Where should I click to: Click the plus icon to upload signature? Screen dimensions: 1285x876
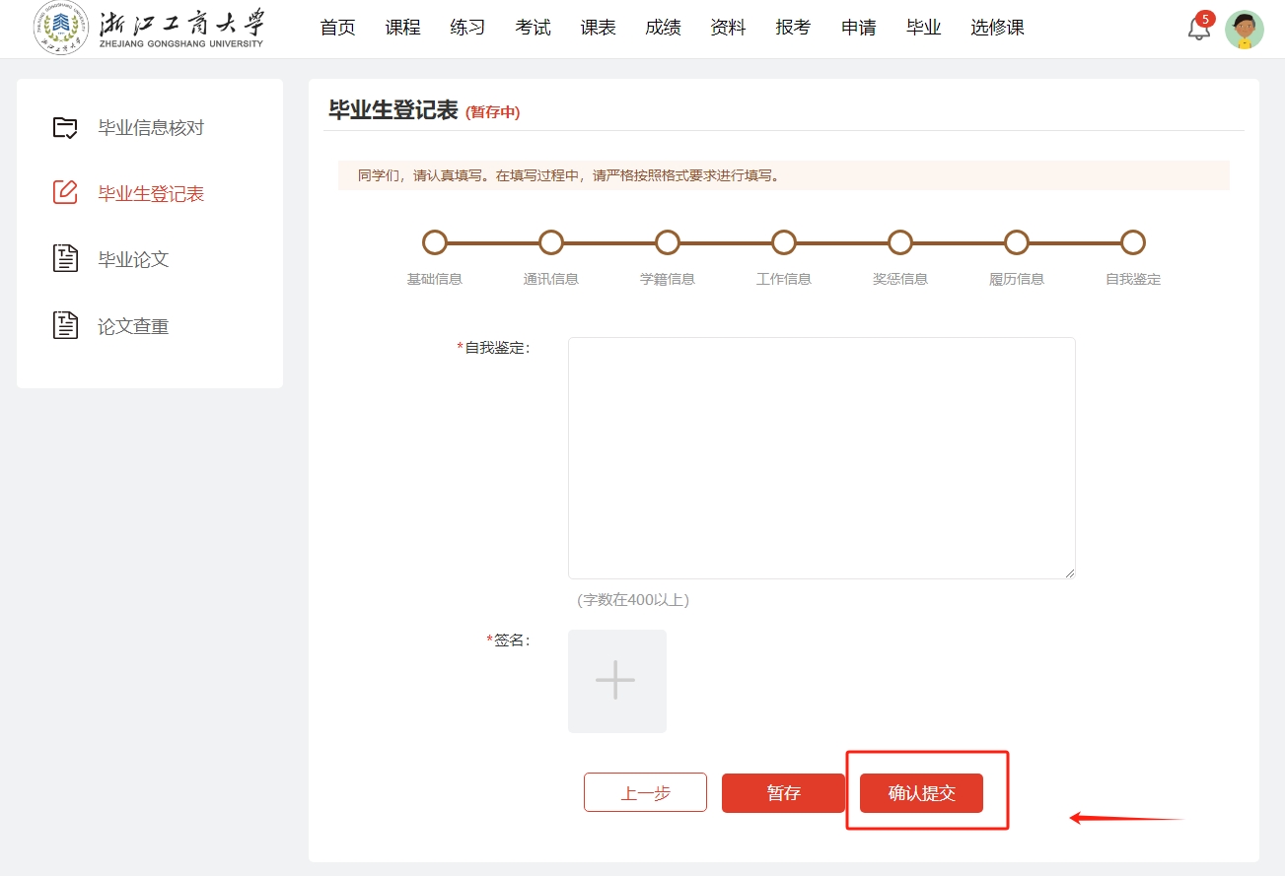[616, 681]
